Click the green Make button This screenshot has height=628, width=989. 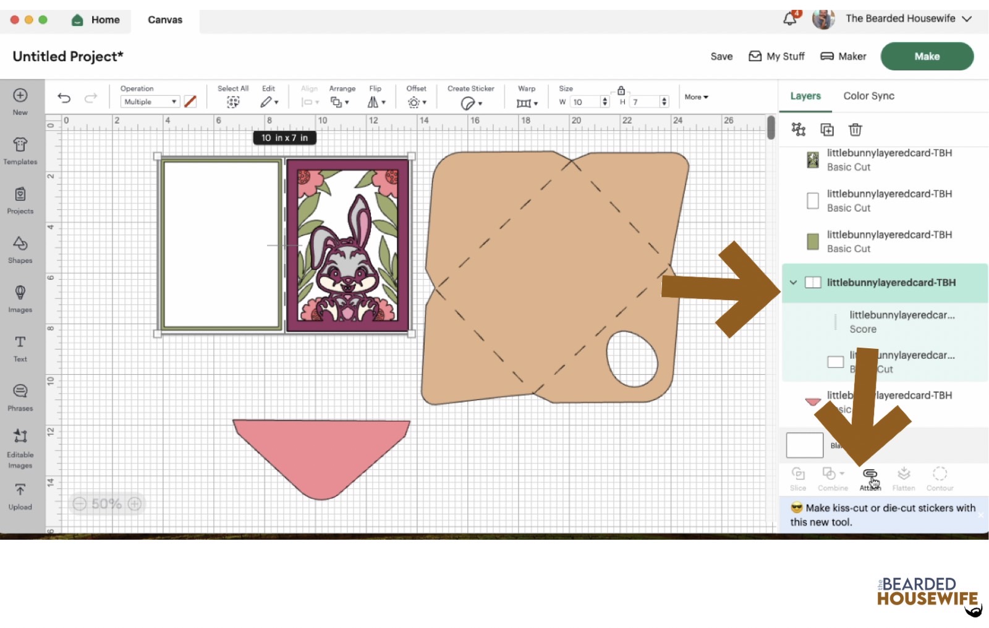coord(927,56)
